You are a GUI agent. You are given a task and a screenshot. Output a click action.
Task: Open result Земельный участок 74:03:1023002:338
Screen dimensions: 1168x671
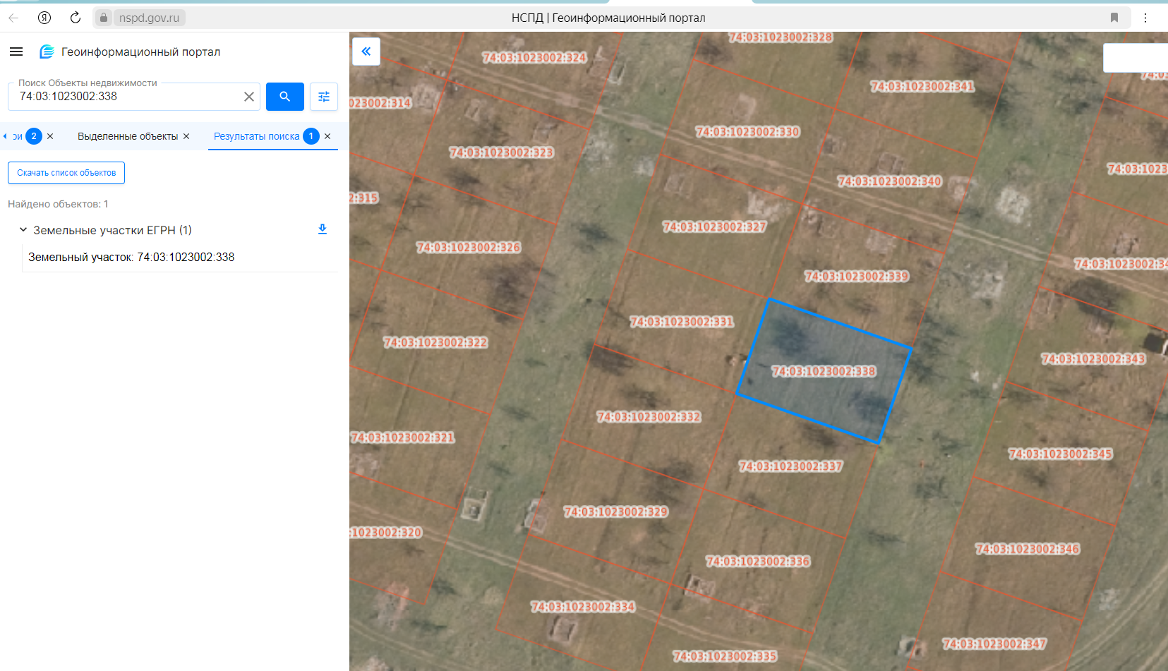tap(131, 258)
